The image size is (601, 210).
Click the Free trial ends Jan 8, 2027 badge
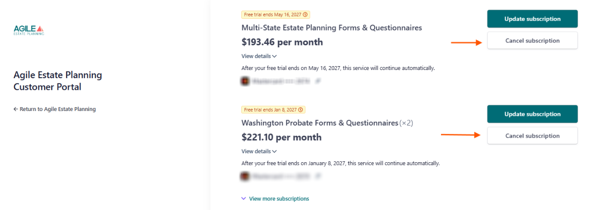pos(273,110)
